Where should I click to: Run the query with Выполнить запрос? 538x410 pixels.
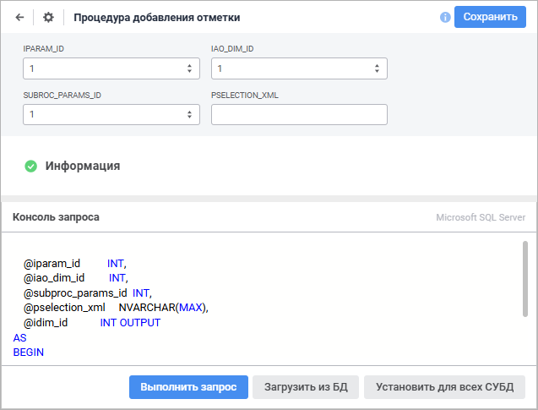(188, 387)
